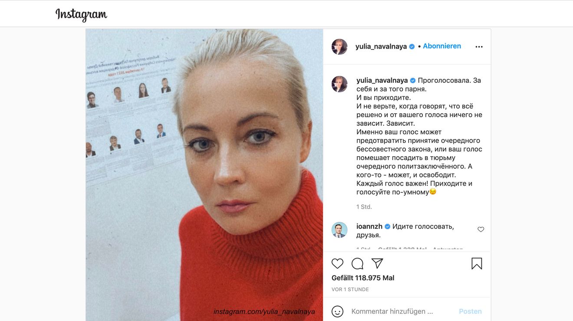Open the emoji picker smiley icon
This screenshot has height=321, width=573.
[x=337, y=311]
